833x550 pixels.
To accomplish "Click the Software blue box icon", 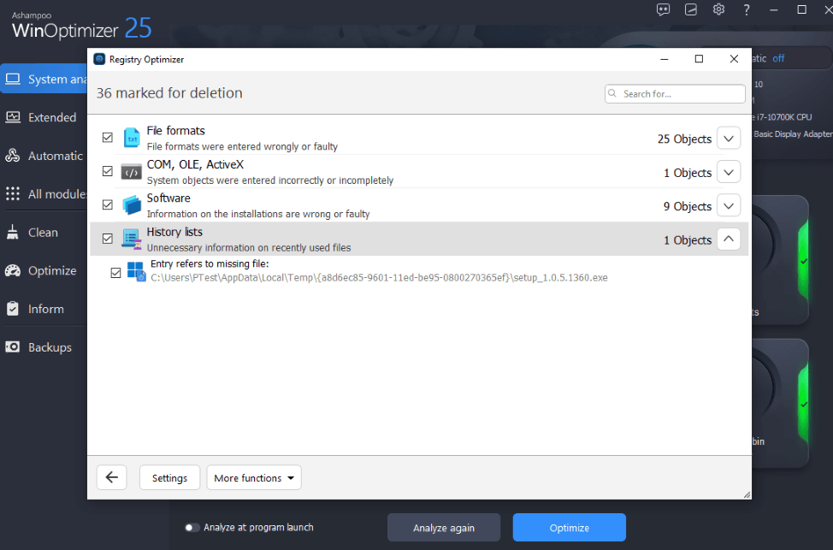I will pos(131,205).
